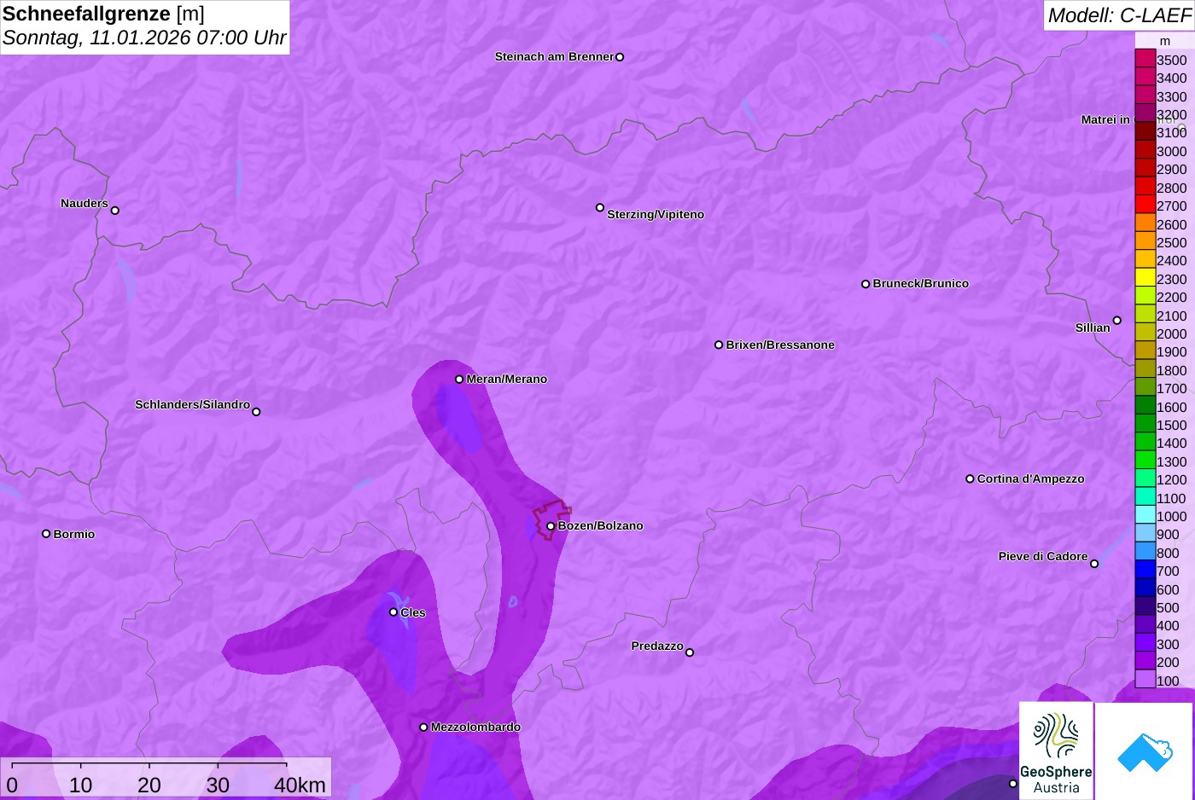Click the "40km" scale bar label

point(300,785)
